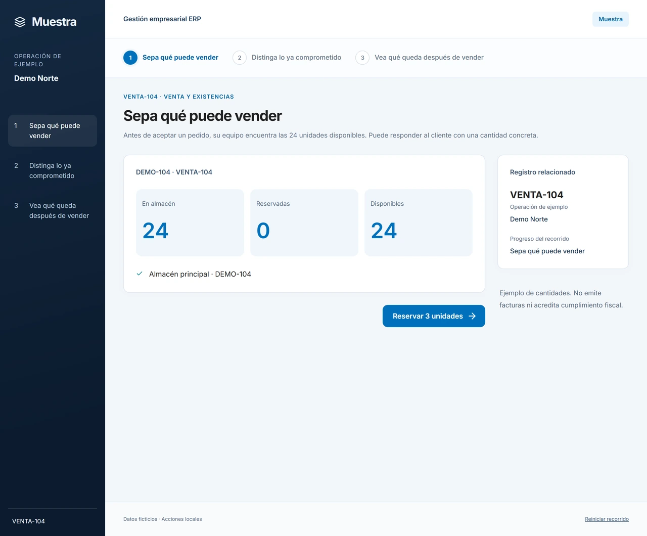
Task: Select stepper tab Distinga lo ya comprometido
Action: (x=287, y=58)
